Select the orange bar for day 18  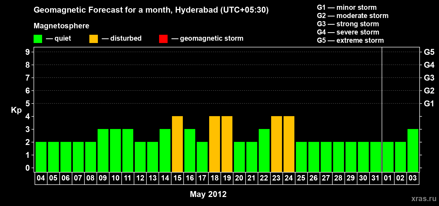pyautogui.click(x=215, y=144)
